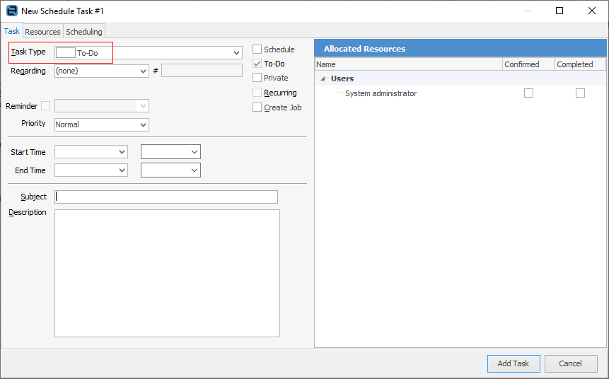
Task: Open the Regarding dropdown
Action: point(144,71)
